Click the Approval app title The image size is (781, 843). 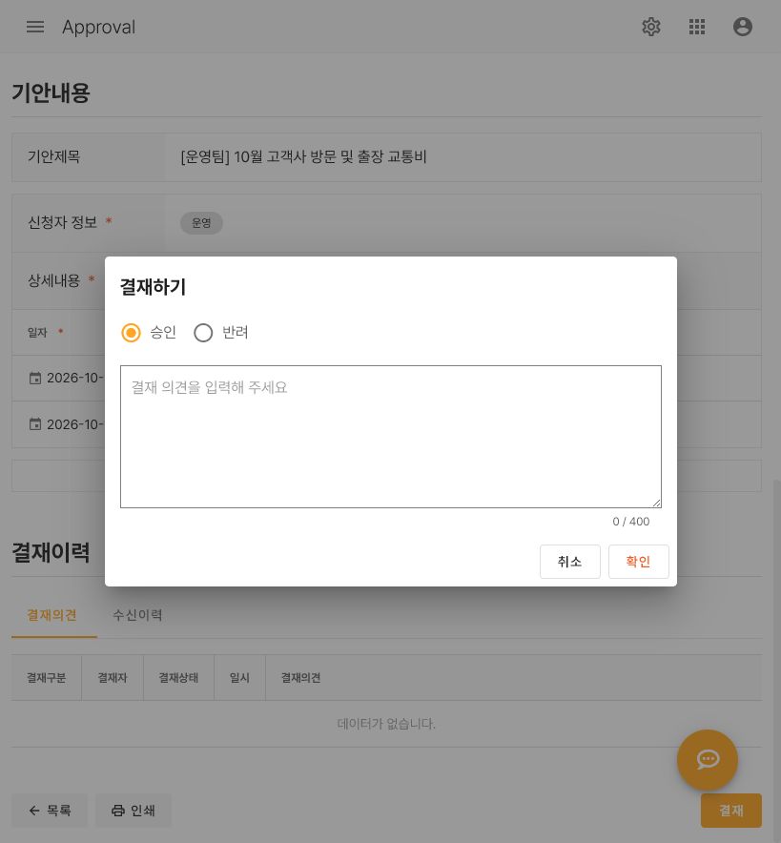99,27
